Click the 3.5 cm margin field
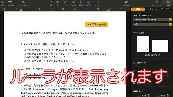The height and width of the screenshot is (97, 173). tap(142, 95)
